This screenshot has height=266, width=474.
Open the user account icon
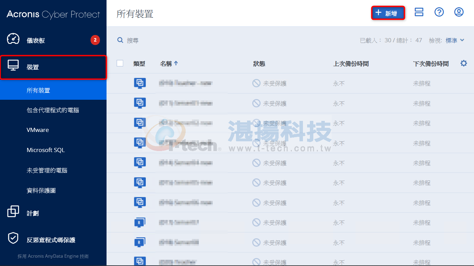point(459,12)
